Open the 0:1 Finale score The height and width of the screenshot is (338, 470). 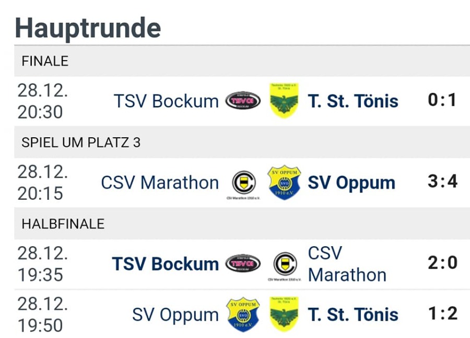442,100
